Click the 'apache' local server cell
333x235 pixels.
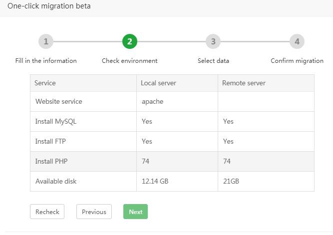coord(152,101)
